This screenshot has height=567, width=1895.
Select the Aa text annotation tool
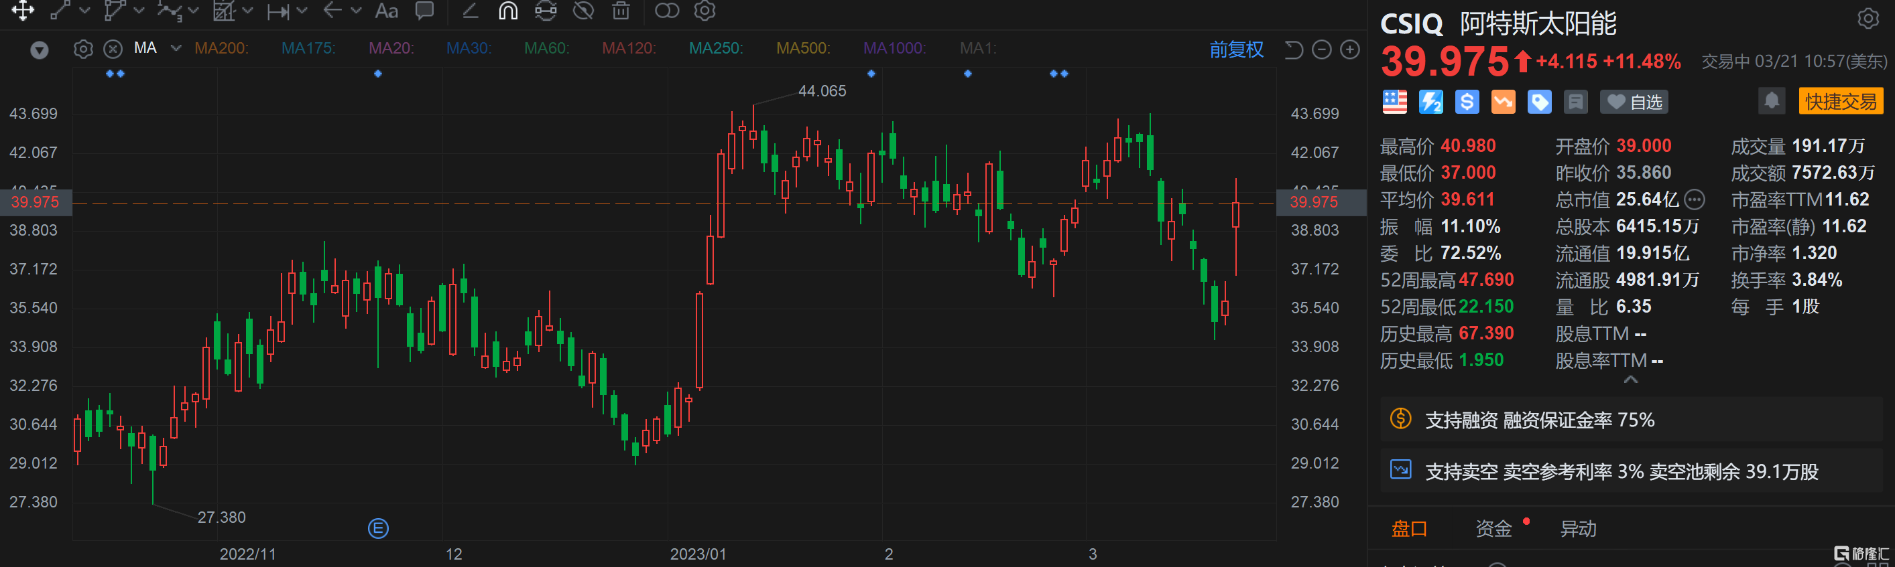(x=386, y=10)
